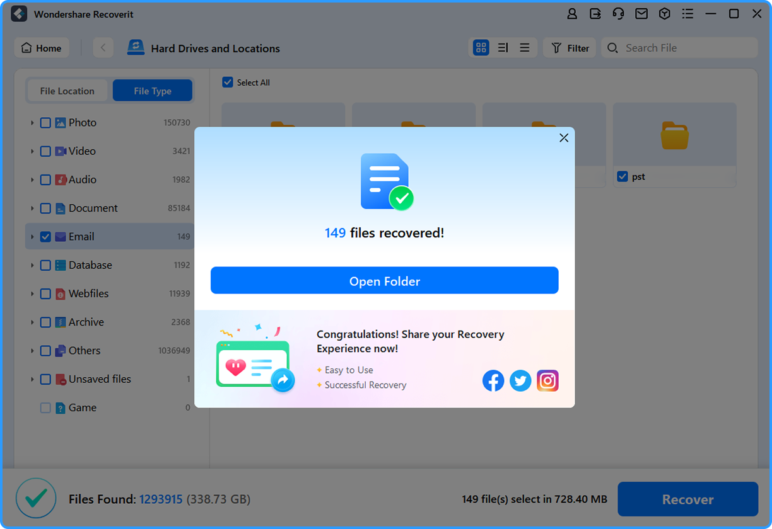
Task: Click the Game category icon
Action: [x=61, y=408]
